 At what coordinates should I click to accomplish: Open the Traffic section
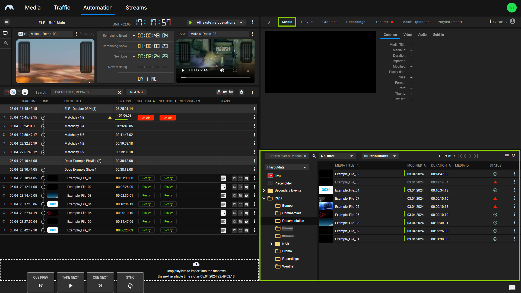coord(62,8)
